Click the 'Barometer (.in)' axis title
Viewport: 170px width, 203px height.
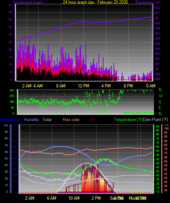click(x=148, y=2)
